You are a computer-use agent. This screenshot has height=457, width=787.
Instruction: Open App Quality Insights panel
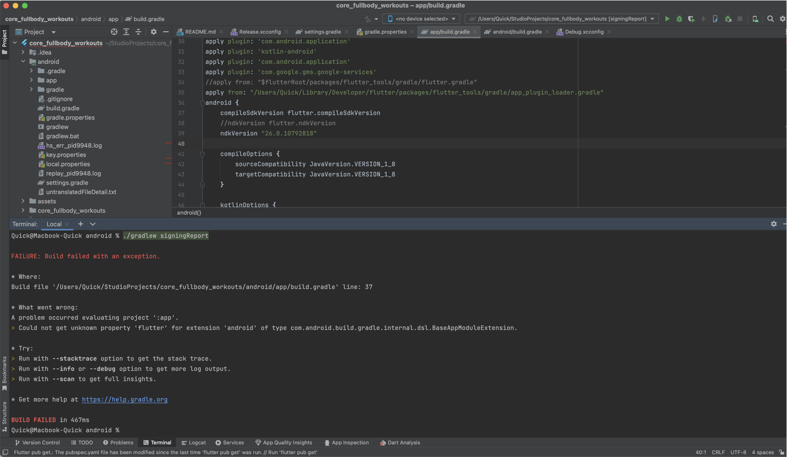pyautogui.click(x=284, y=443)
